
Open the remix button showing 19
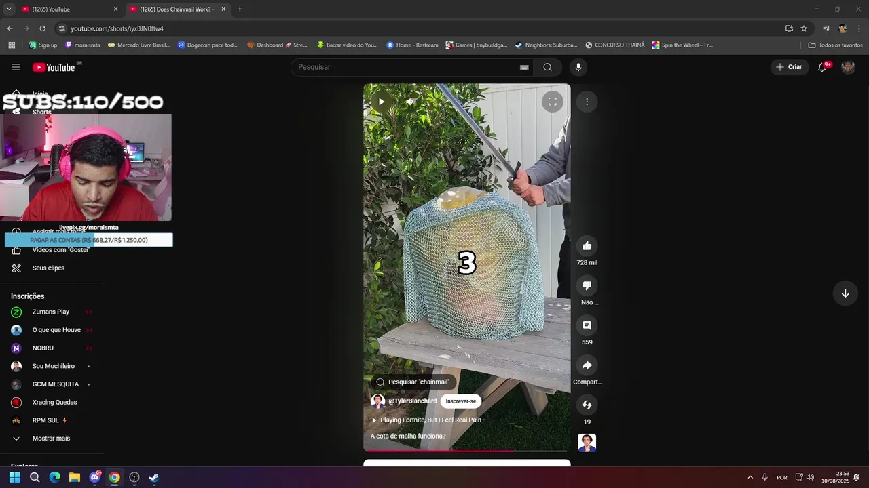coord(587,405)
